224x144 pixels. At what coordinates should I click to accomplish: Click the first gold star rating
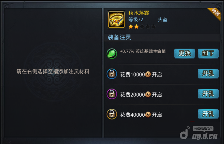(x=131, y=27)
